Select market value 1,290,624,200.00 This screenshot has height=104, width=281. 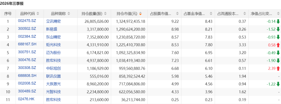(131, 29)
